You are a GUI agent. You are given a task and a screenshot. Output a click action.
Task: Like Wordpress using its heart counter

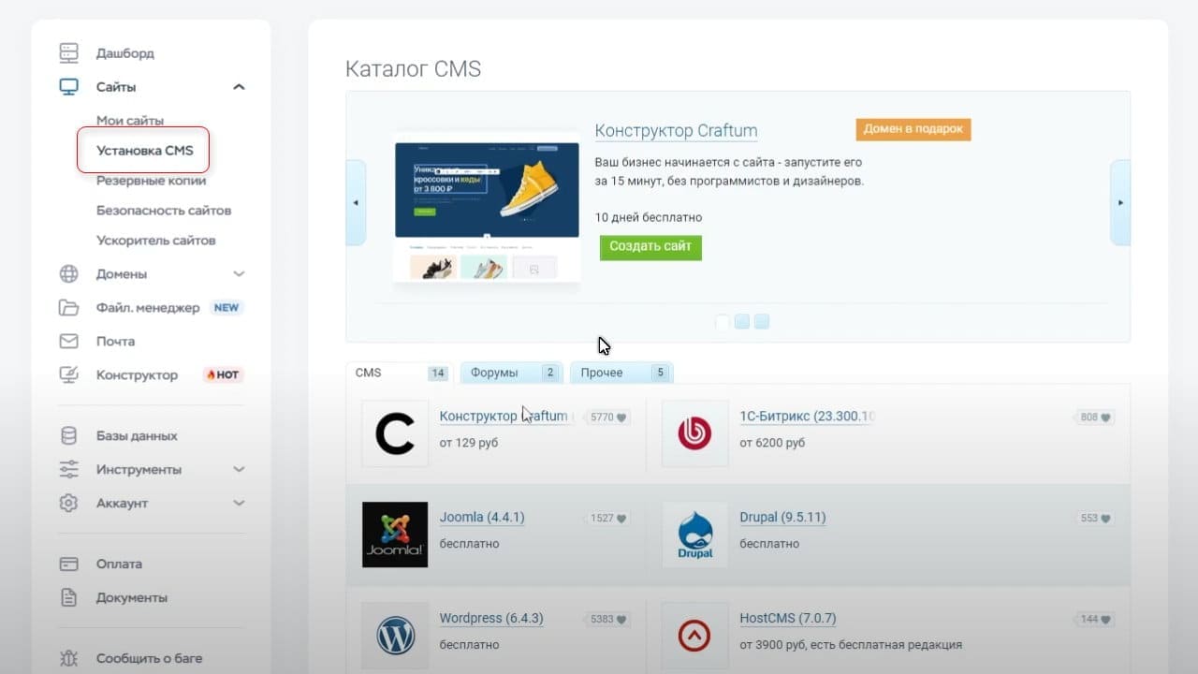[x=608, y=619]
